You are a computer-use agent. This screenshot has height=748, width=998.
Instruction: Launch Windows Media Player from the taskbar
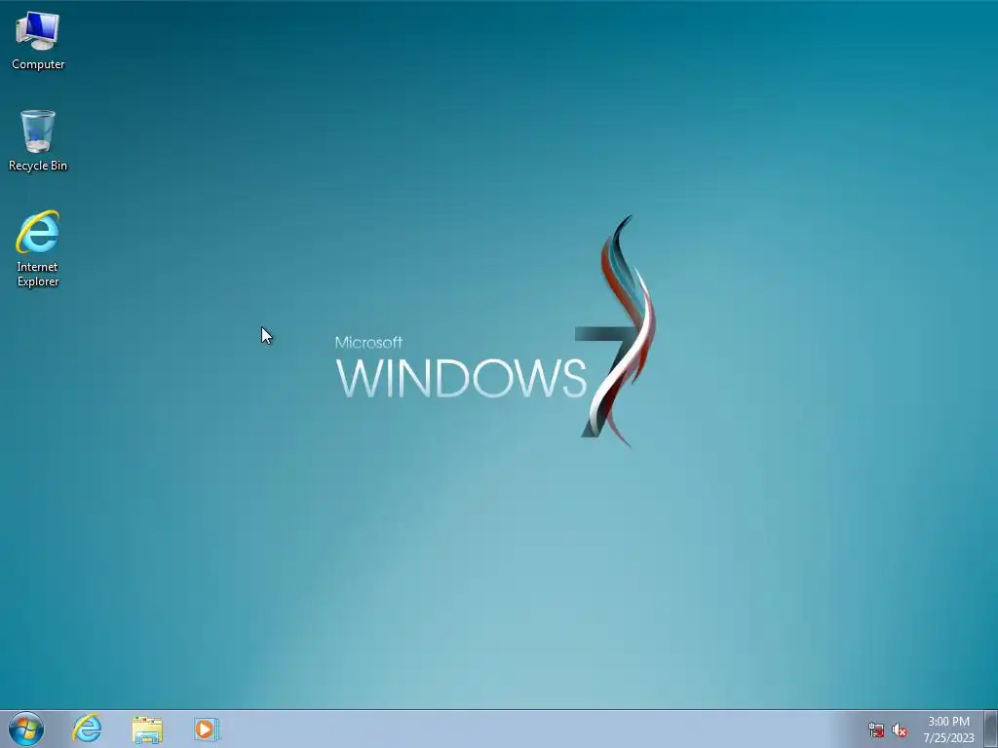coord(207,729)
